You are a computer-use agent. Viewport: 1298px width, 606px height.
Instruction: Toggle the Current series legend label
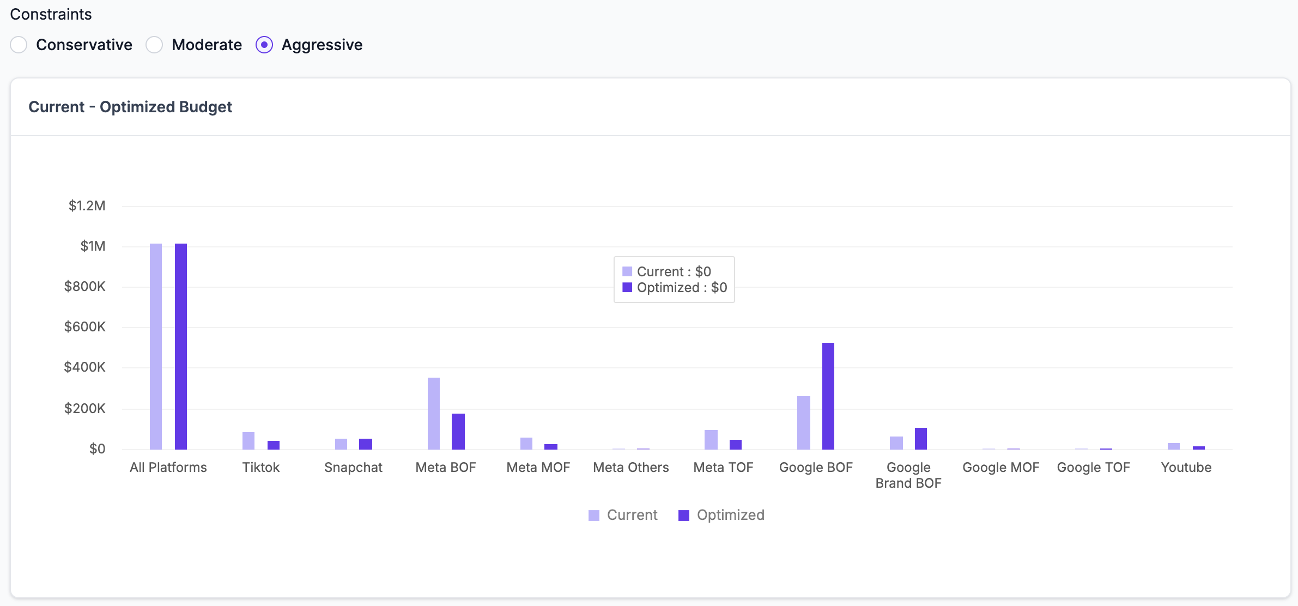coord(632,515)
